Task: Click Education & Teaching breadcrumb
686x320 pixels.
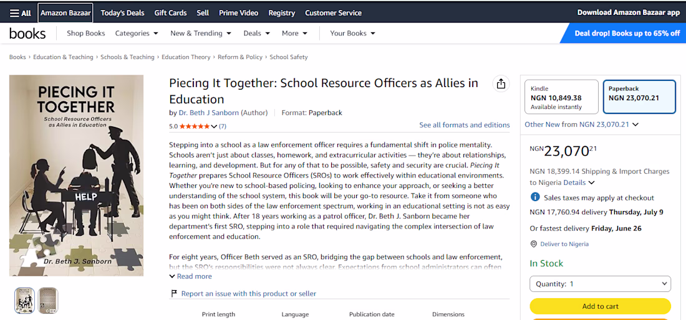Action: [63, 57]
